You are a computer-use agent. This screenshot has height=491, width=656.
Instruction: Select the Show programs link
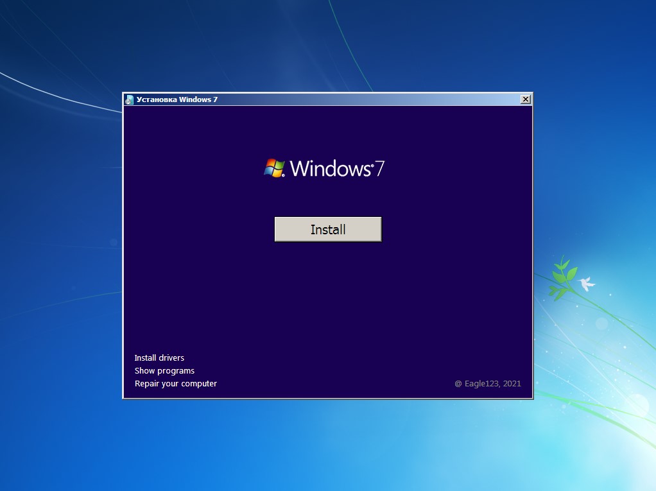[164, 370]
